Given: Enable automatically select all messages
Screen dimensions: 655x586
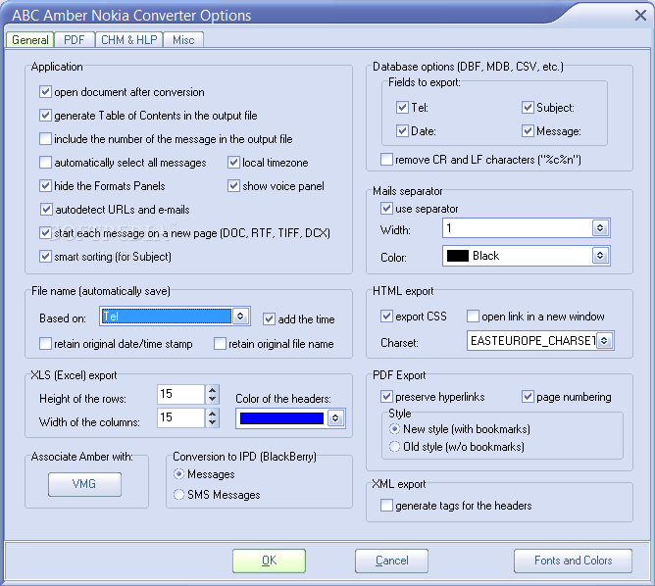Looking at the screenshot, I should 45,163.
